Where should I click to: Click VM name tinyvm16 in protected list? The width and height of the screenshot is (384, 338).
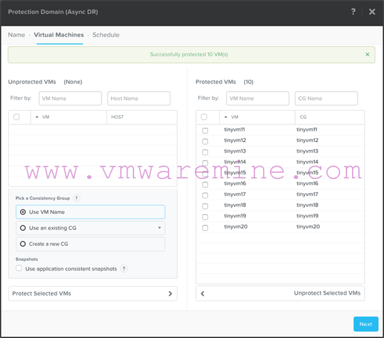[235, 183]
